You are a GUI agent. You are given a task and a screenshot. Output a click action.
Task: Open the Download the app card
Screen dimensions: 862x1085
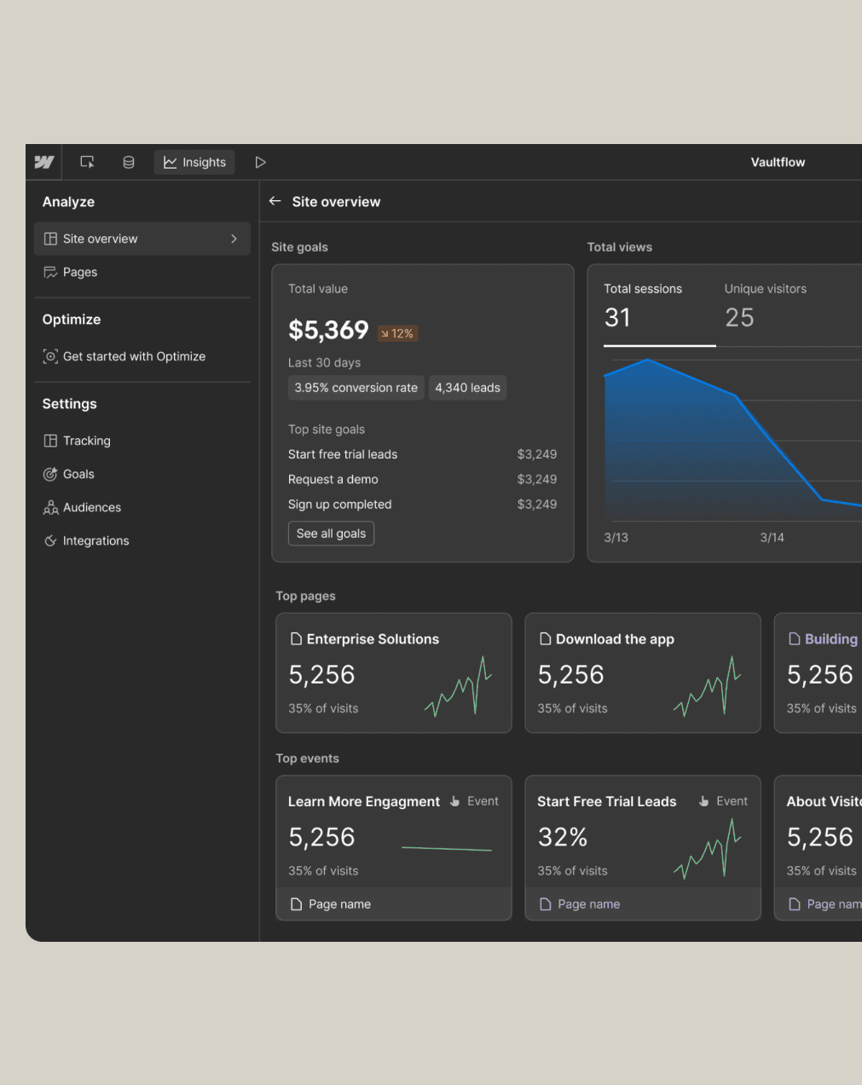(x=643, y=672)
